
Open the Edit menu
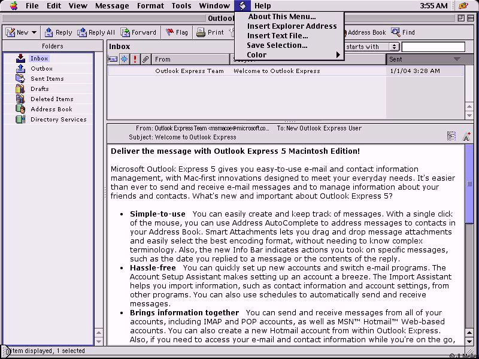coord(54,5)
